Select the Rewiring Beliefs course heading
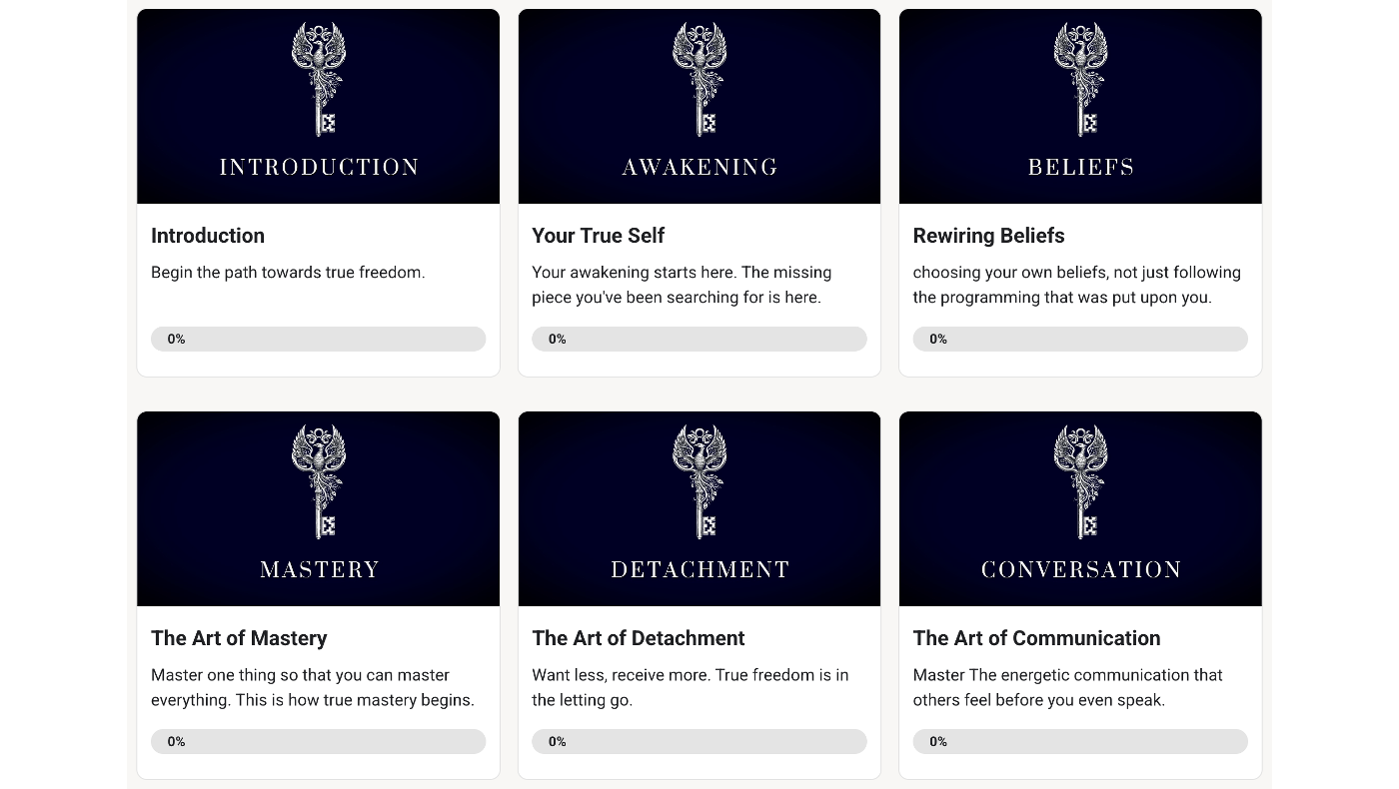 (988, 236)
